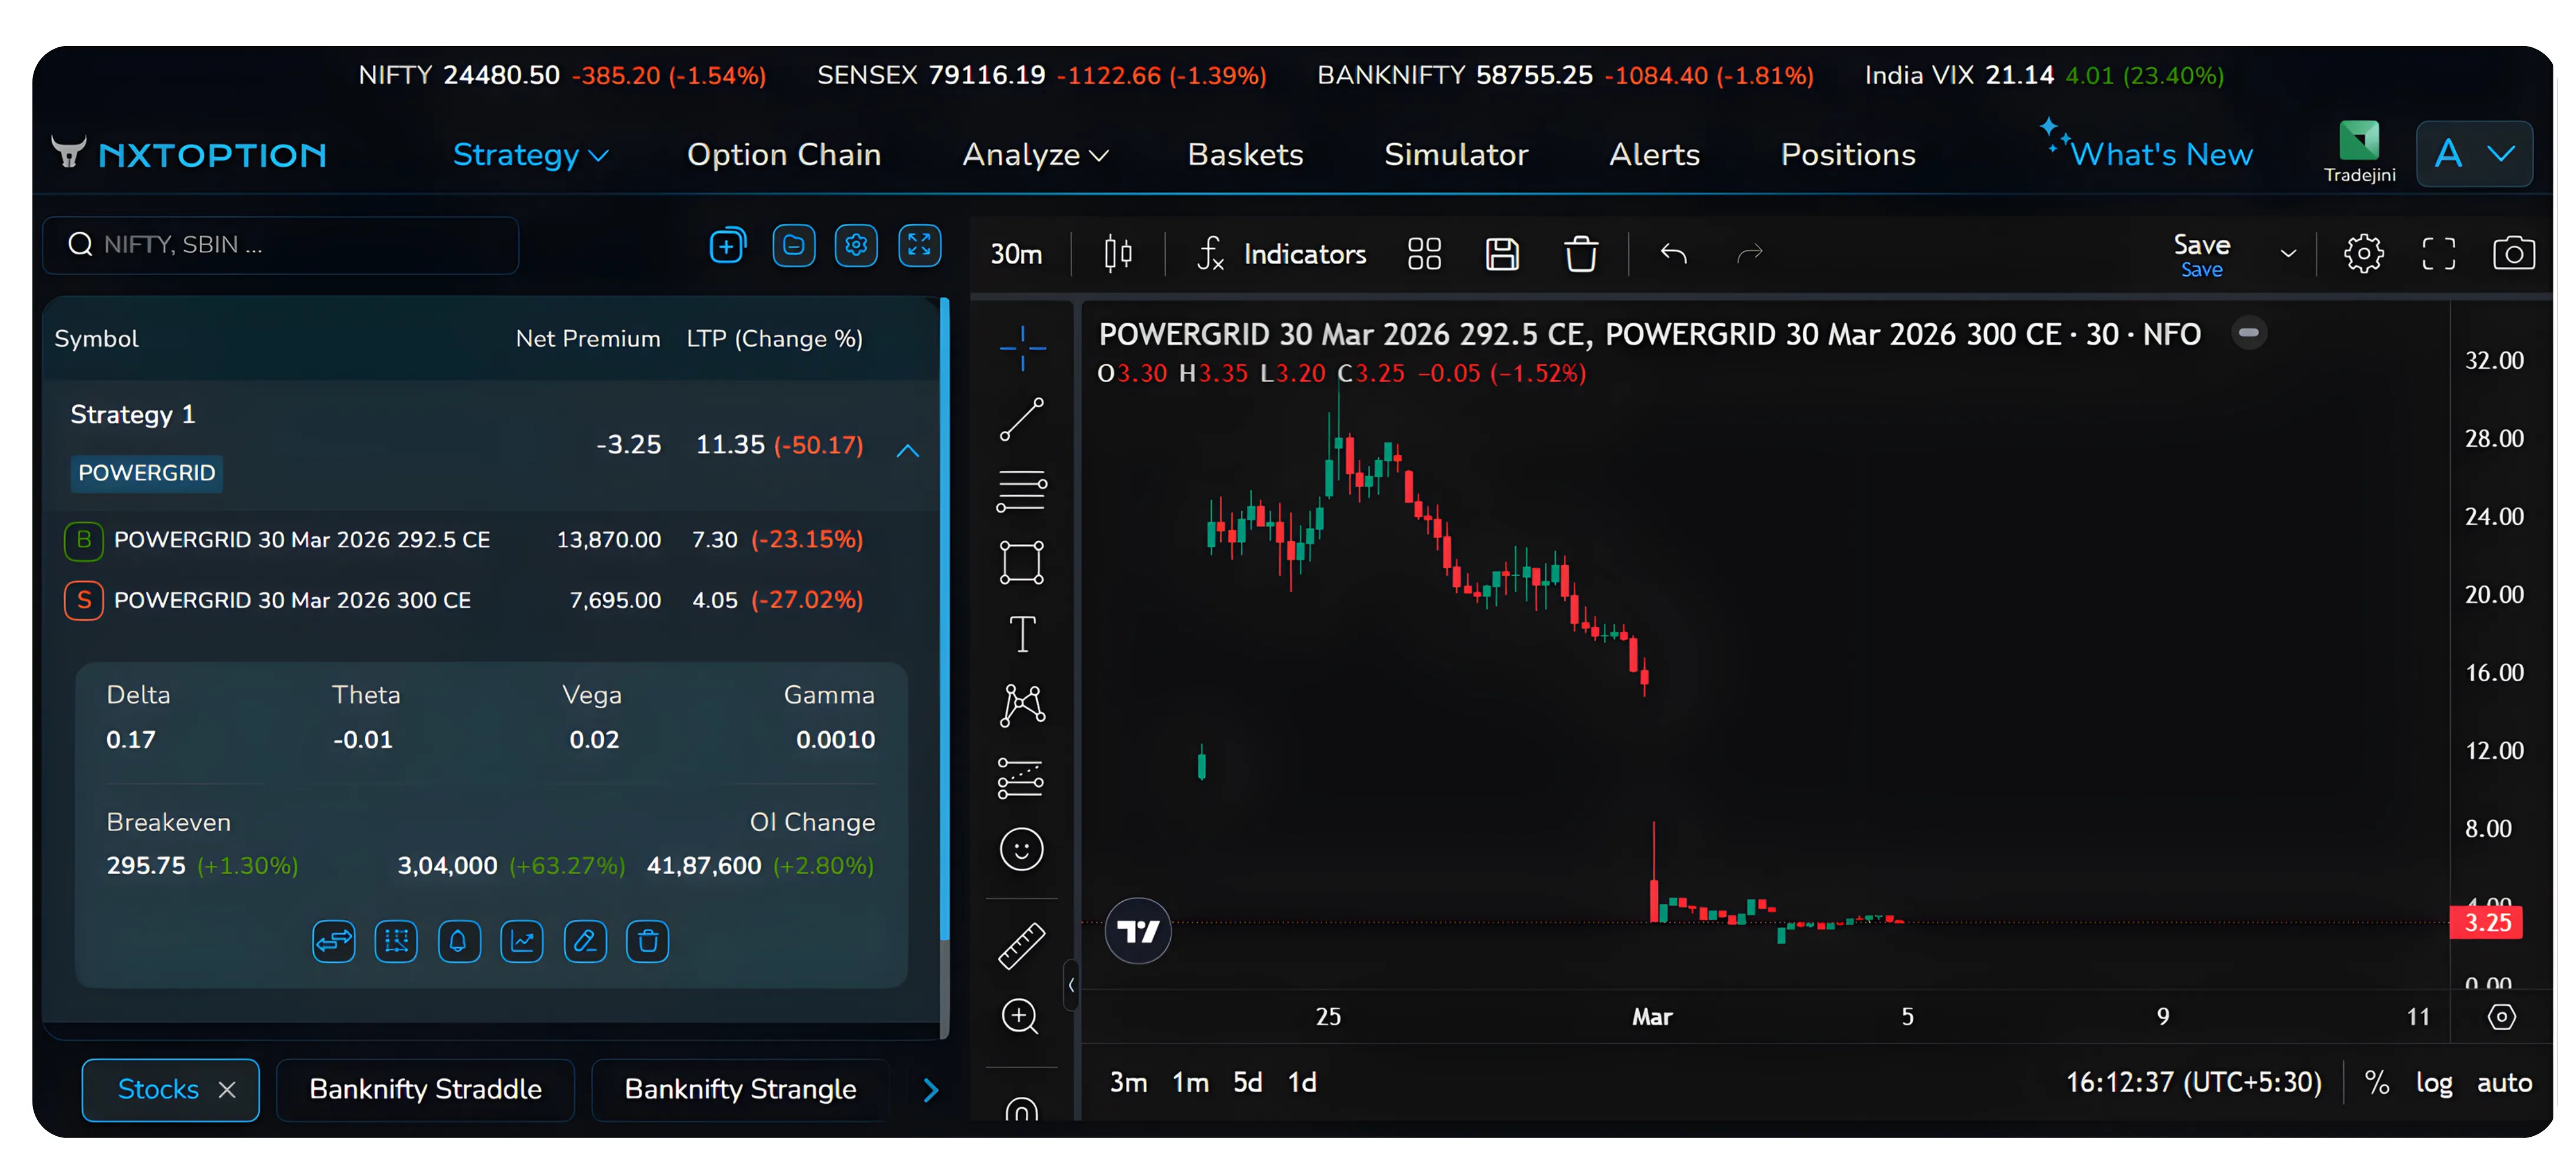Toggle logarithmic scale on the chart

(2434, 1082)
